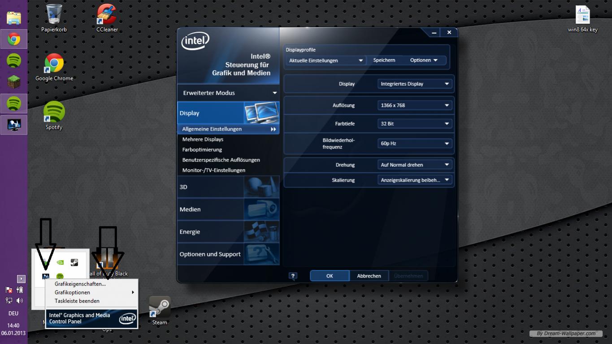Click the Spotify tray icon in overflow

point(60,276)
